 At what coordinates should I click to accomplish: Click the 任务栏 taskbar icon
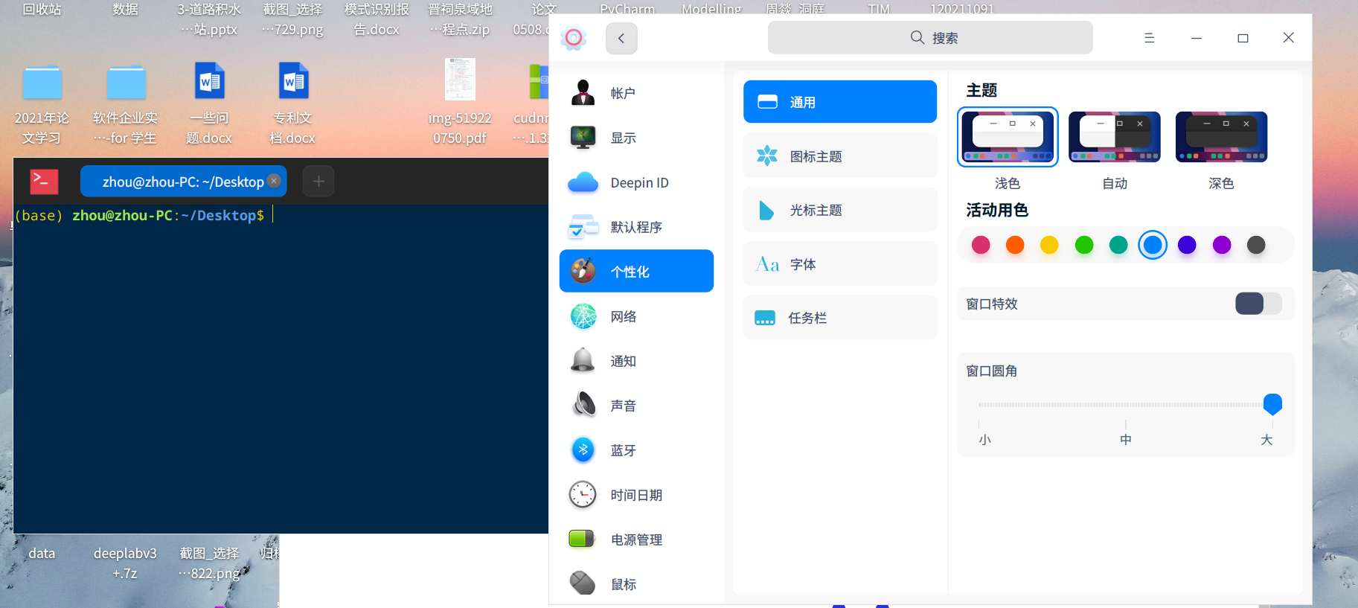765,318
